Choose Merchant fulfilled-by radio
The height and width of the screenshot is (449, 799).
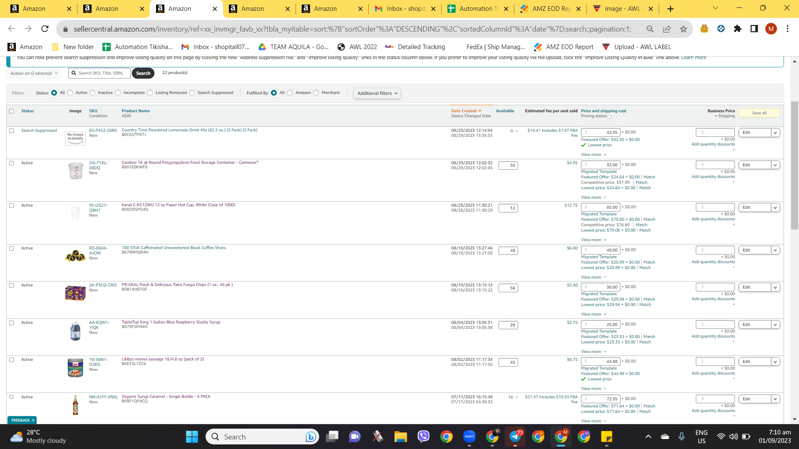tap(316, 93)
